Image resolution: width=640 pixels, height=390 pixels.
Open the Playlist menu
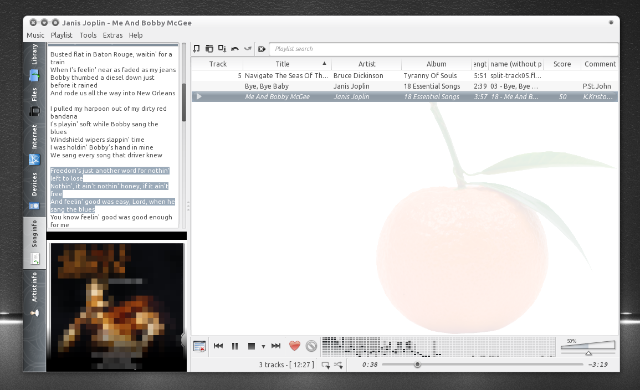pyautogui.click(x=61, y=35)
